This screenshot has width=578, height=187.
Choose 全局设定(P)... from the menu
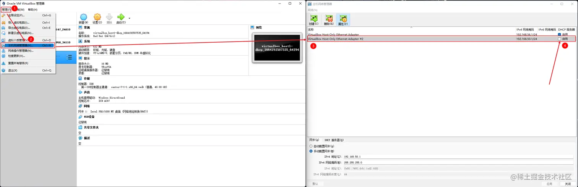point(28,16)
